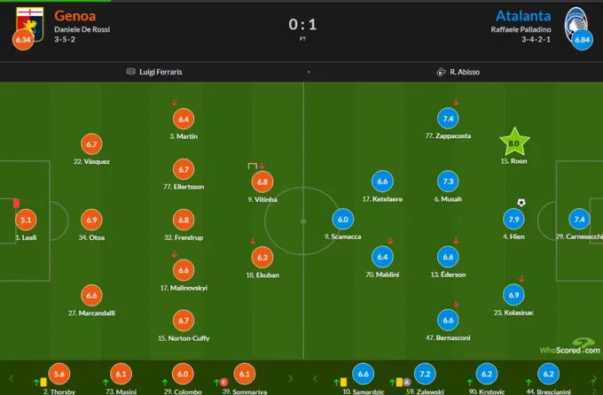This screenshot has width=603, height=395.
Task: Open the Genoa team name link
Action: coord(76,15)
